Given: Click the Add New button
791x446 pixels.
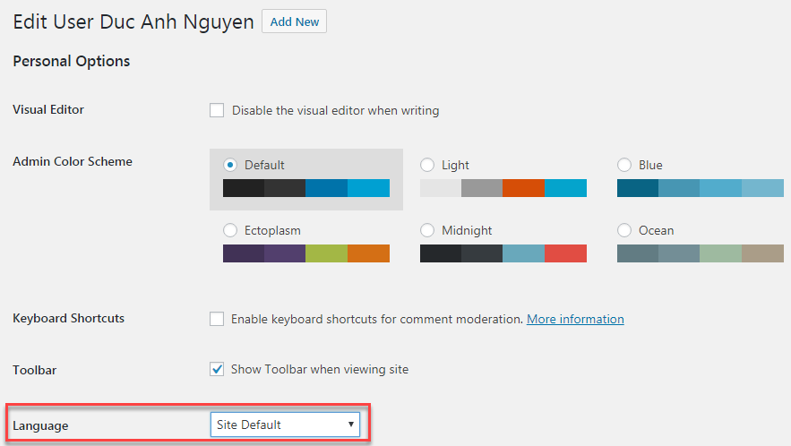Looking at the screenshot, I should pos(294,21).
